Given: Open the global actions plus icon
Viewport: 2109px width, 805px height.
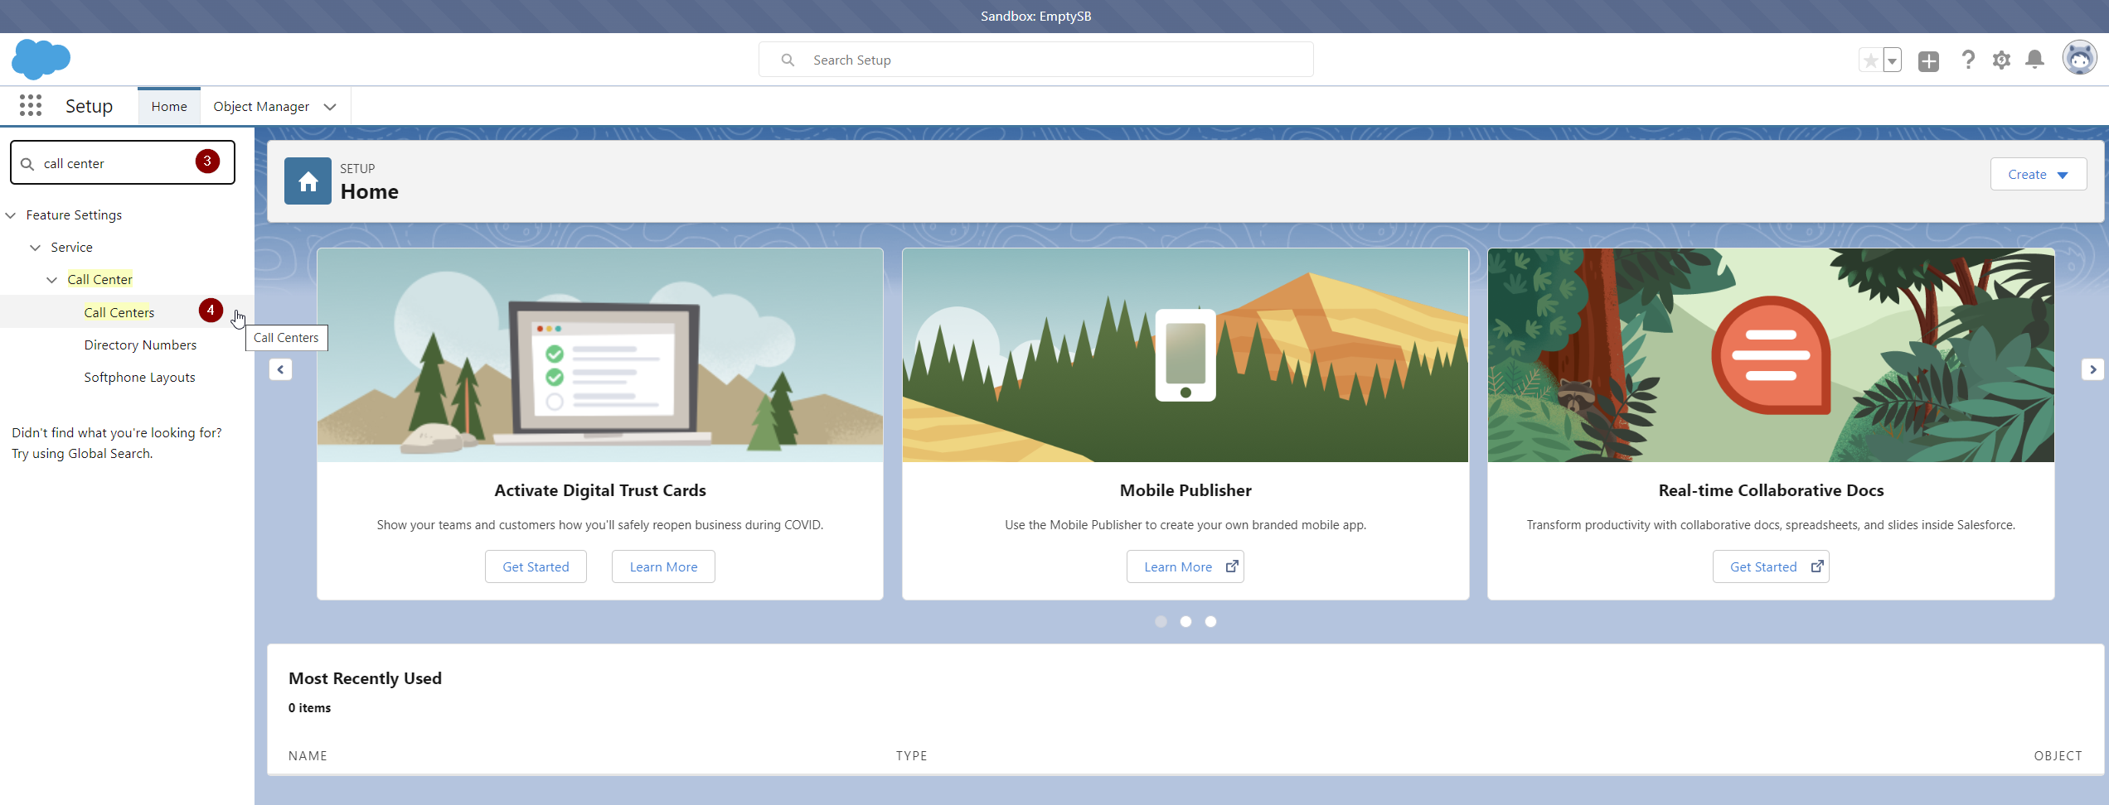Looking at the screenshot, I should point(1928,60).
